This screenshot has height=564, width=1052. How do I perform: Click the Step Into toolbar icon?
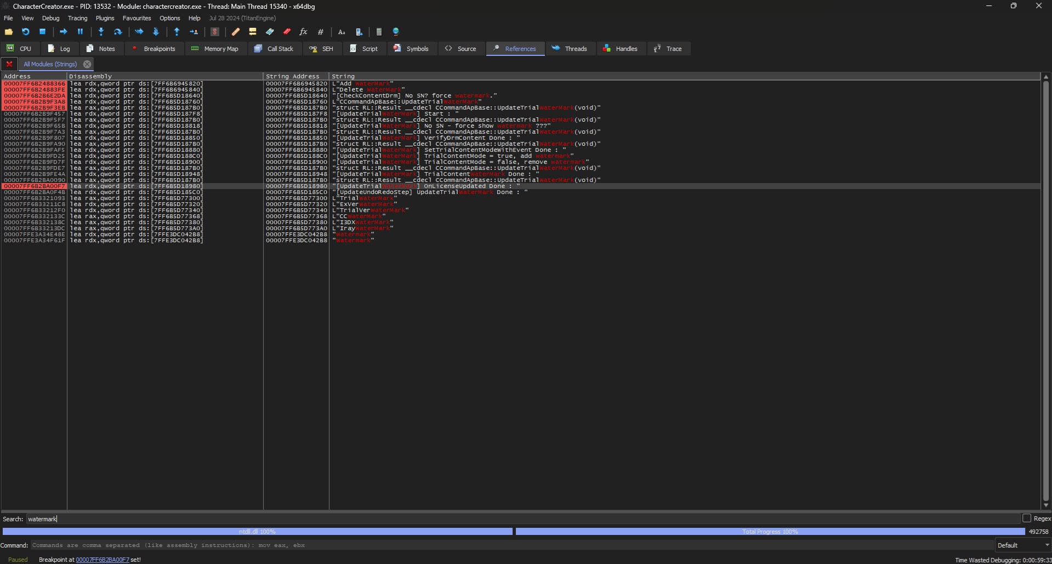(101, 32)
